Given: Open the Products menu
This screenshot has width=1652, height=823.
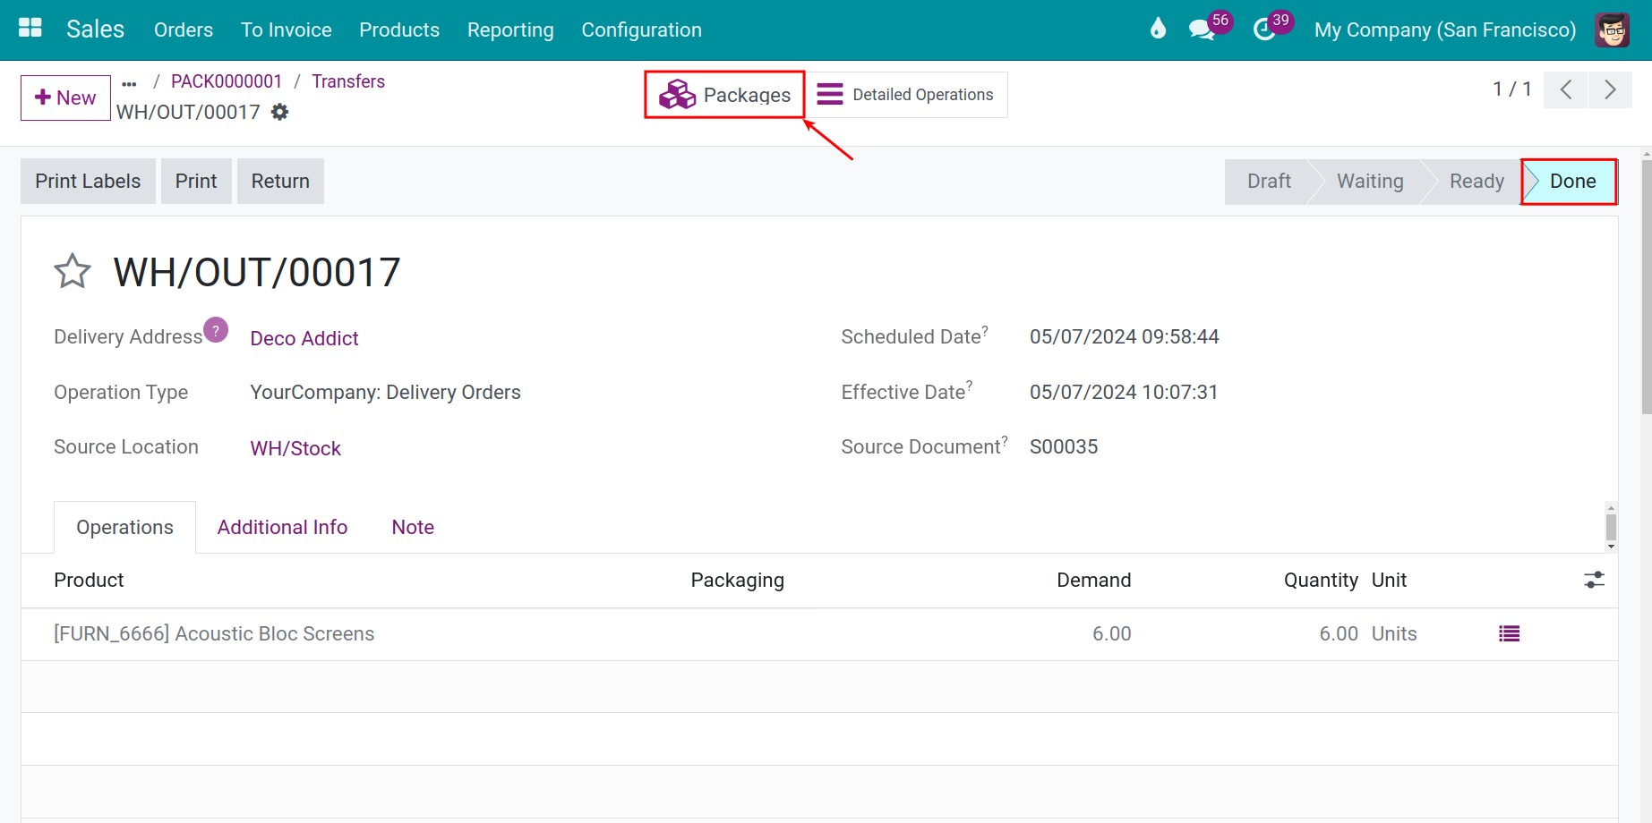Looking at the screenshot, I should 399,30.
